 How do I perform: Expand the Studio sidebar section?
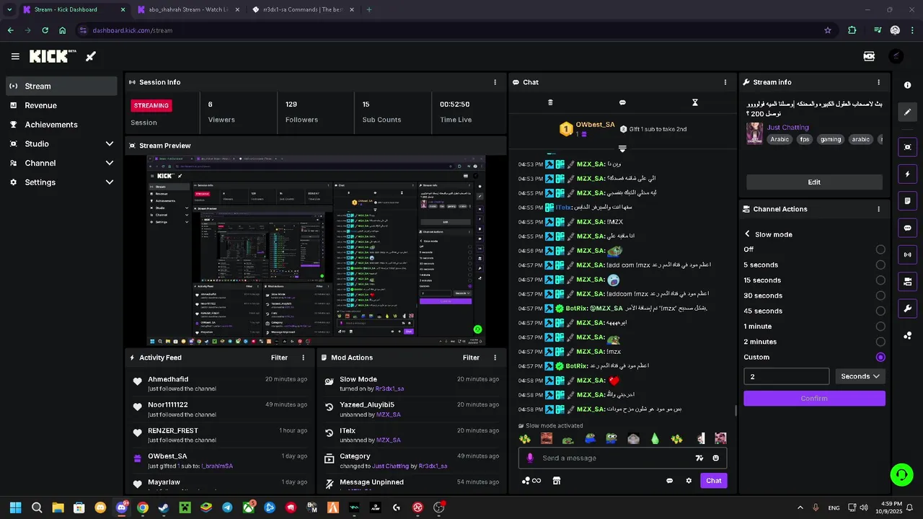61,144
